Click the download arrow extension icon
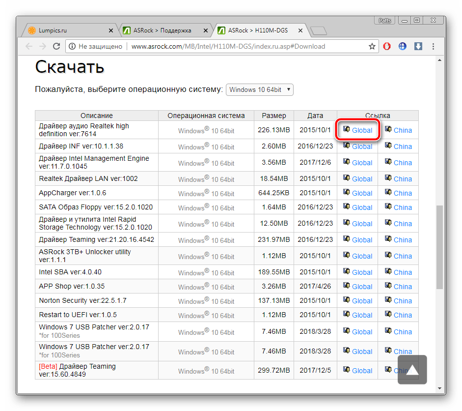The height and width of the screenshot is (411, 462). tap(418, 47)
